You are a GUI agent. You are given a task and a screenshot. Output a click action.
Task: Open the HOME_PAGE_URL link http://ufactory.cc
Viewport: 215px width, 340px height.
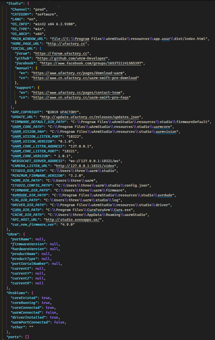pos(67,43)
